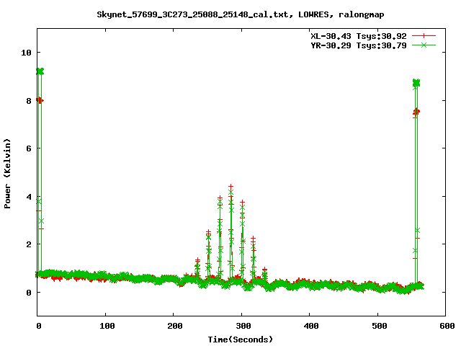
Task: Click the x-axis tick label 200
Action: click(174, 326)
